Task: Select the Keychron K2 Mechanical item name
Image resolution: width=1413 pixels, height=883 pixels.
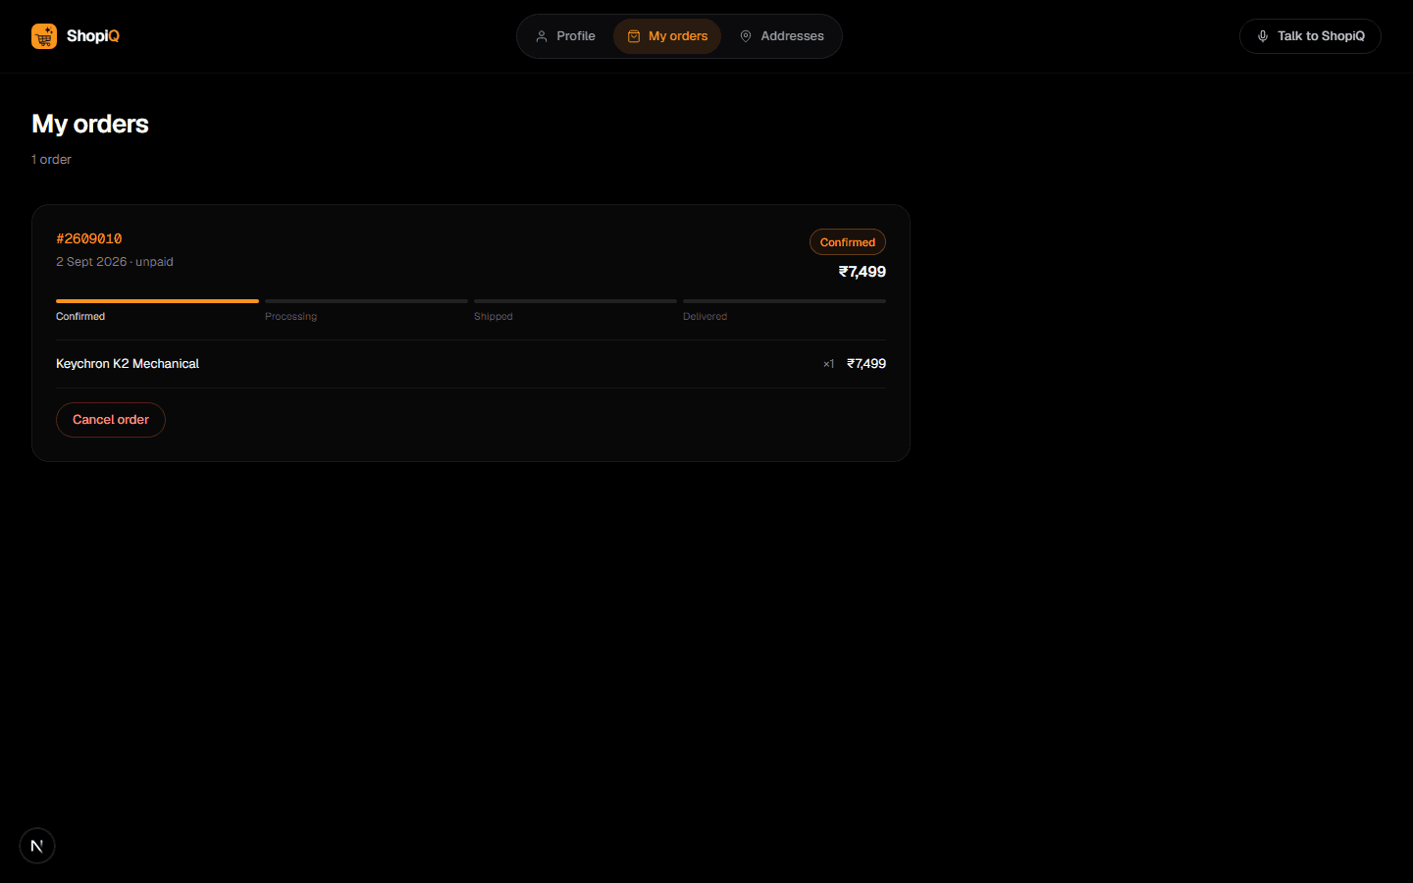Action: [x=128, y=364]
